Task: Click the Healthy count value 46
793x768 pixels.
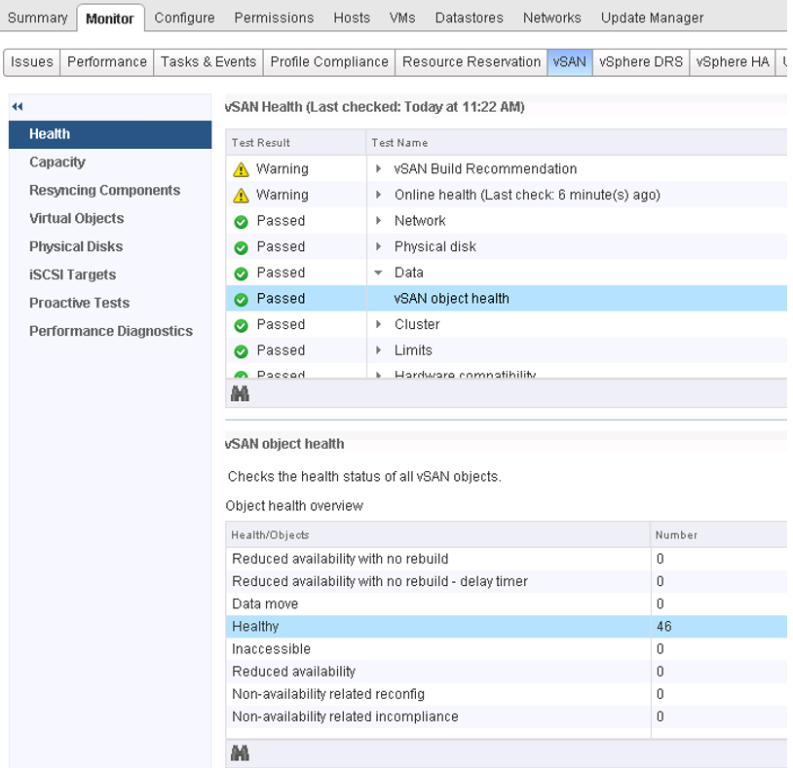Action: pos(664,627)
